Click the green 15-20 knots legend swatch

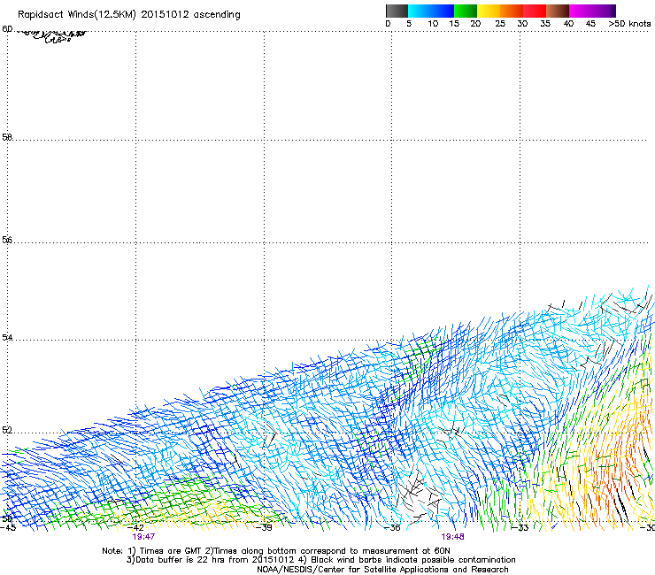(x=466, y=11)
